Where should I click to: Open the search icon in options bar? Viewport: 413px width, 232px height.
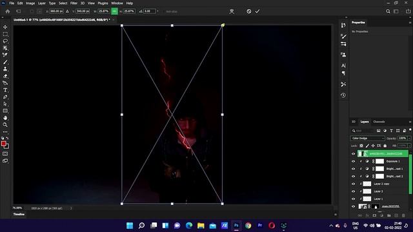[388, 12]
